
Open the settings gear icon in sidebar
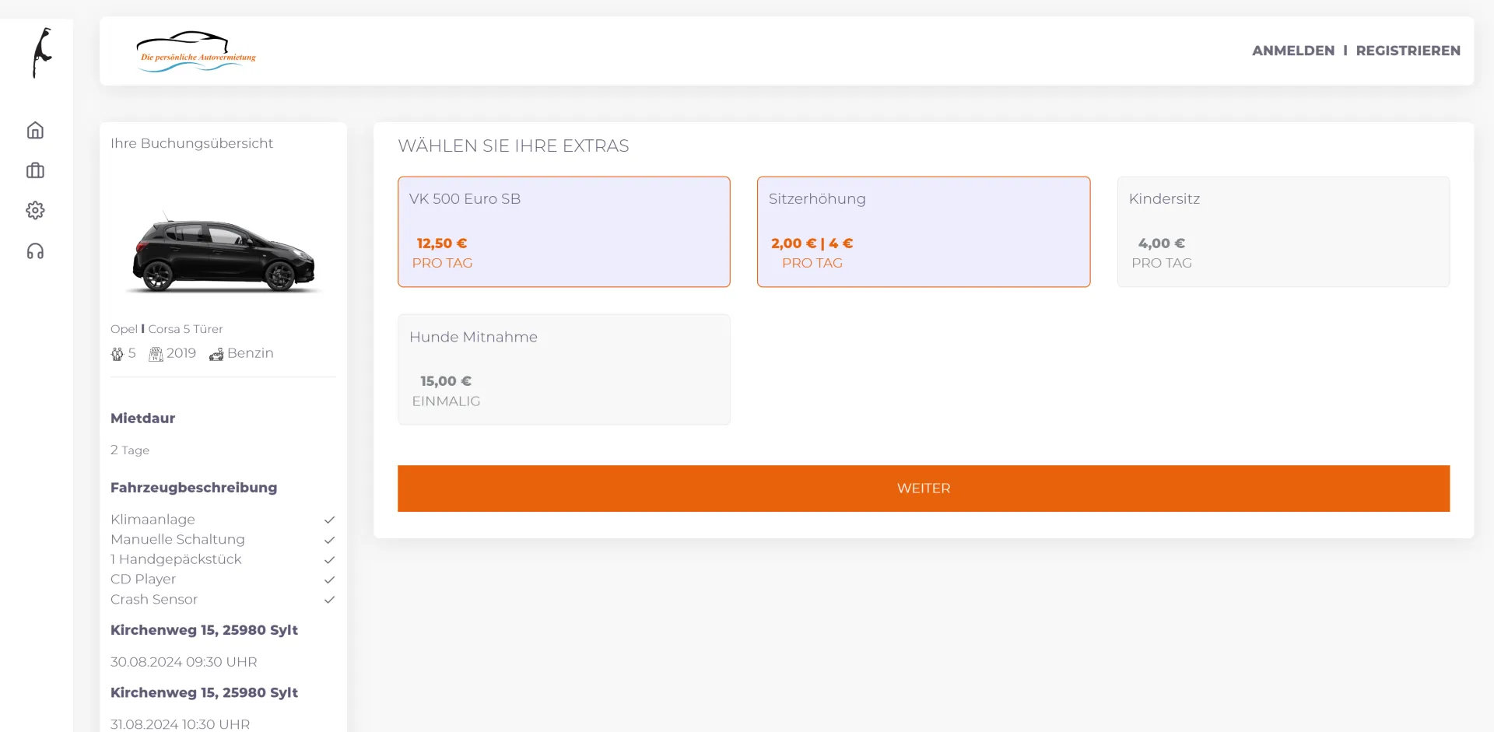(x=35, y=210)
